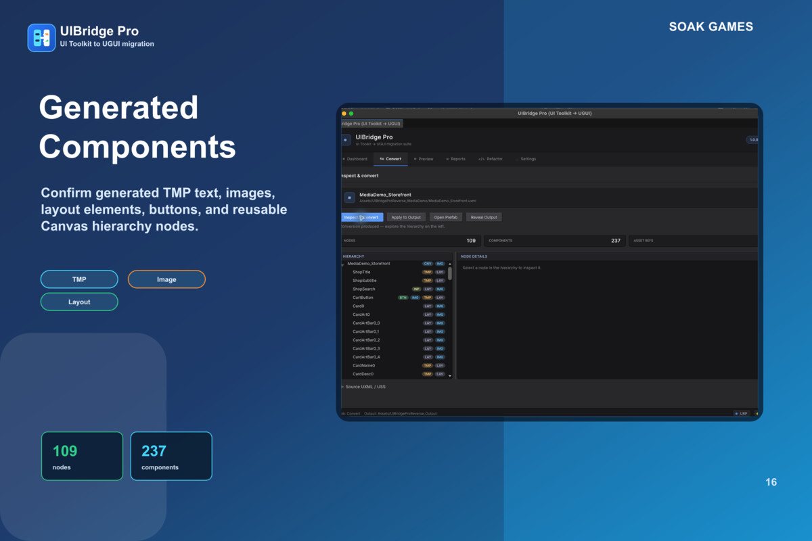This screenshot has height=541, width=812.
Task: Click the IMG badge on ShopSearch row
Action: tap(440, 289)
